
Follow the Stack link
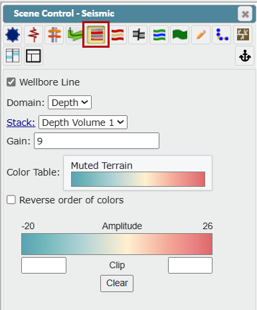tap(21, 123)
